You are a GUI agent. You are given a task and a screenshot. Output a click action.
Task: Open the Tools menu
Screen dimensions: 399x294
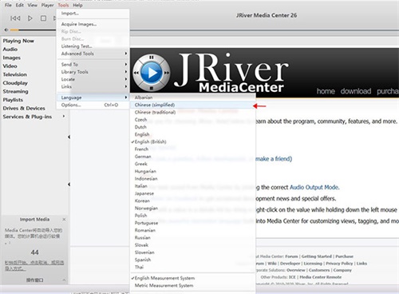coord(63,5)
